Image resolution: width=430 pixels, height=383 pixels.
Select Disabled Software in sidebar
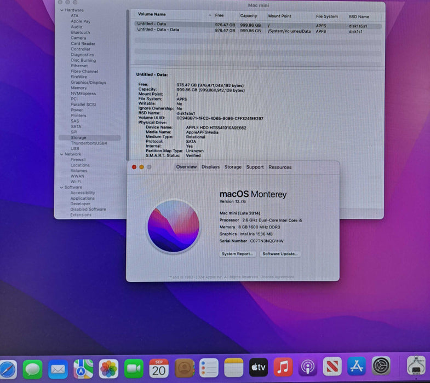[88, 210]
